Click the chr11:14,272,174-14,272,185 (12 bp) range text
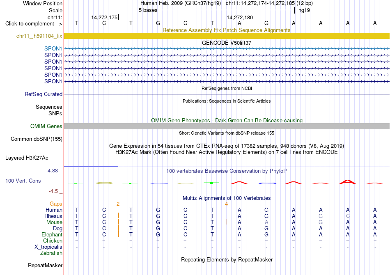Viewport: 390px width, 275px height. click(x=269, y=3)
